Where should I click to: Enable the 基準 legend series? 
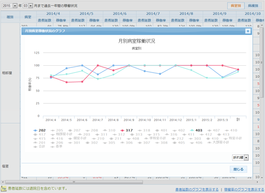pyautogui.click(x=57, y=146)
